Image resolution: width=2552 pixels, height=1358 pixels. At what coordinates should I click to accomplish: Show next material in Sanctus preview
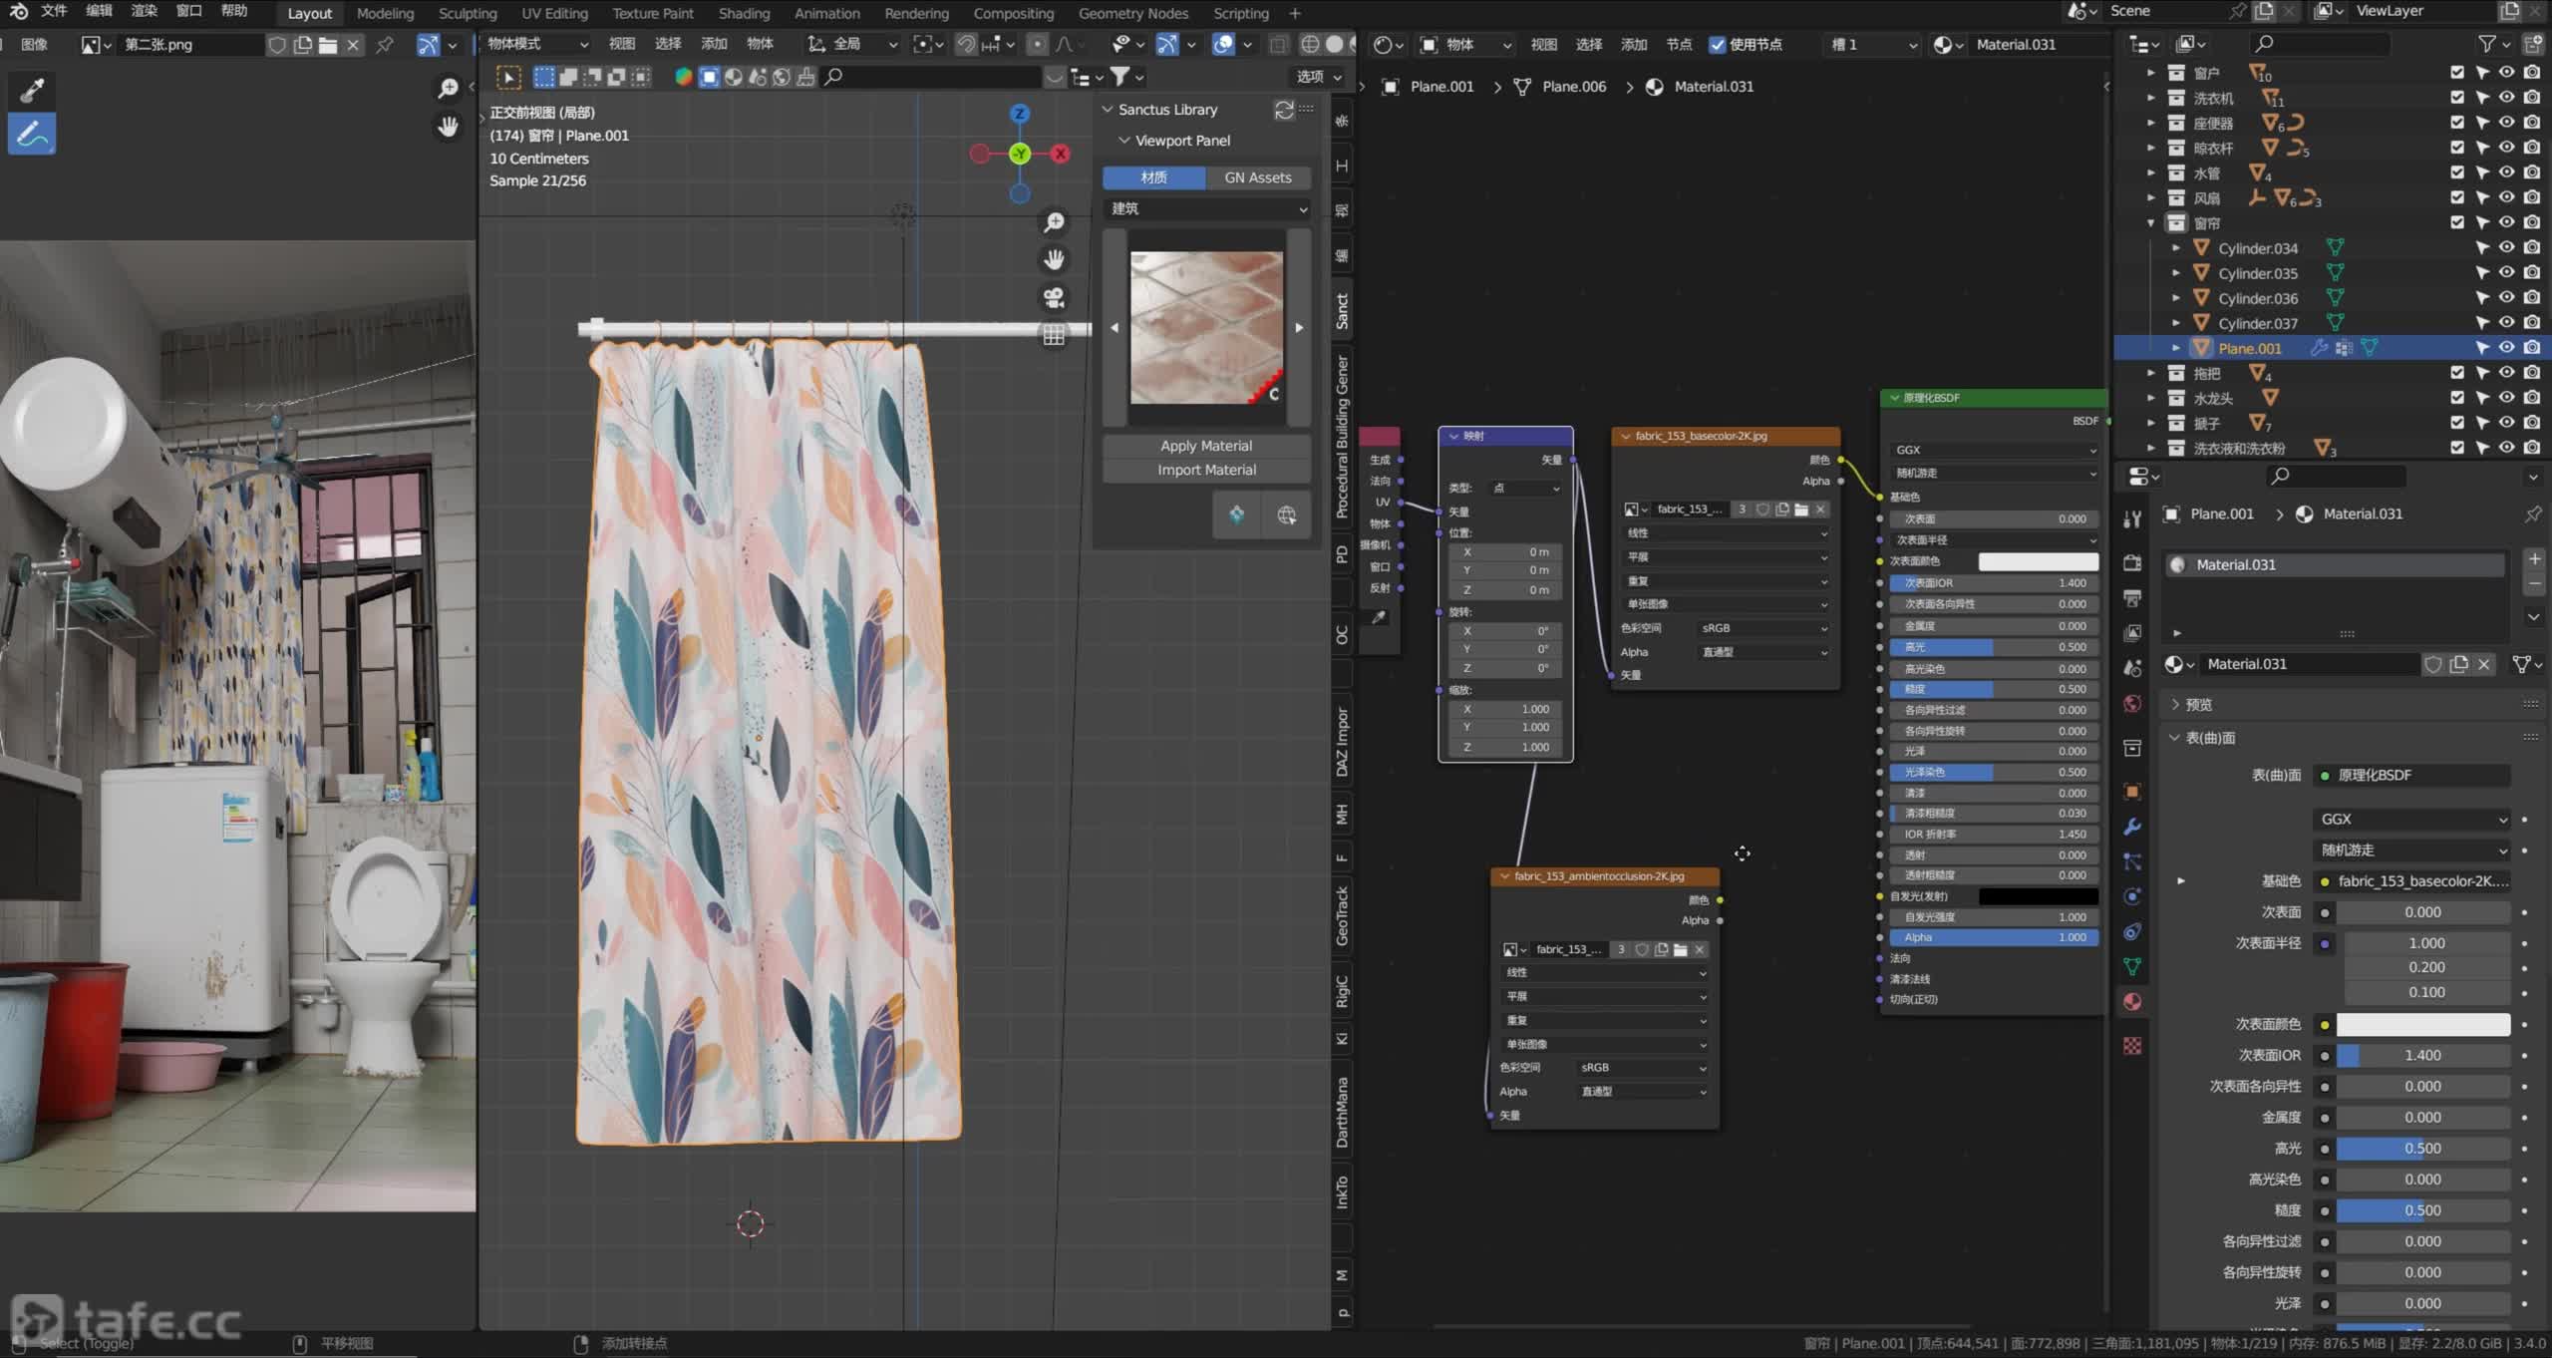(x=1299, y=327)
